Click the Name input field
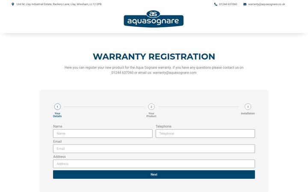This screenshot has height=192, width=308. point(103,134)
